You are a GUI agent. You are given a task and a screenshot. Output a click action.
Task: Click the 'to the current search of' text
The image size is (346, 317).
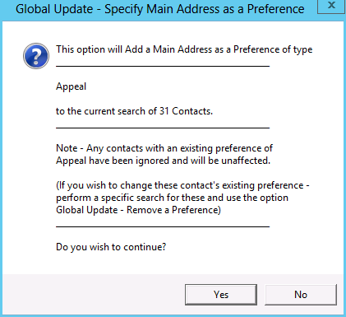tap(106, 111)
